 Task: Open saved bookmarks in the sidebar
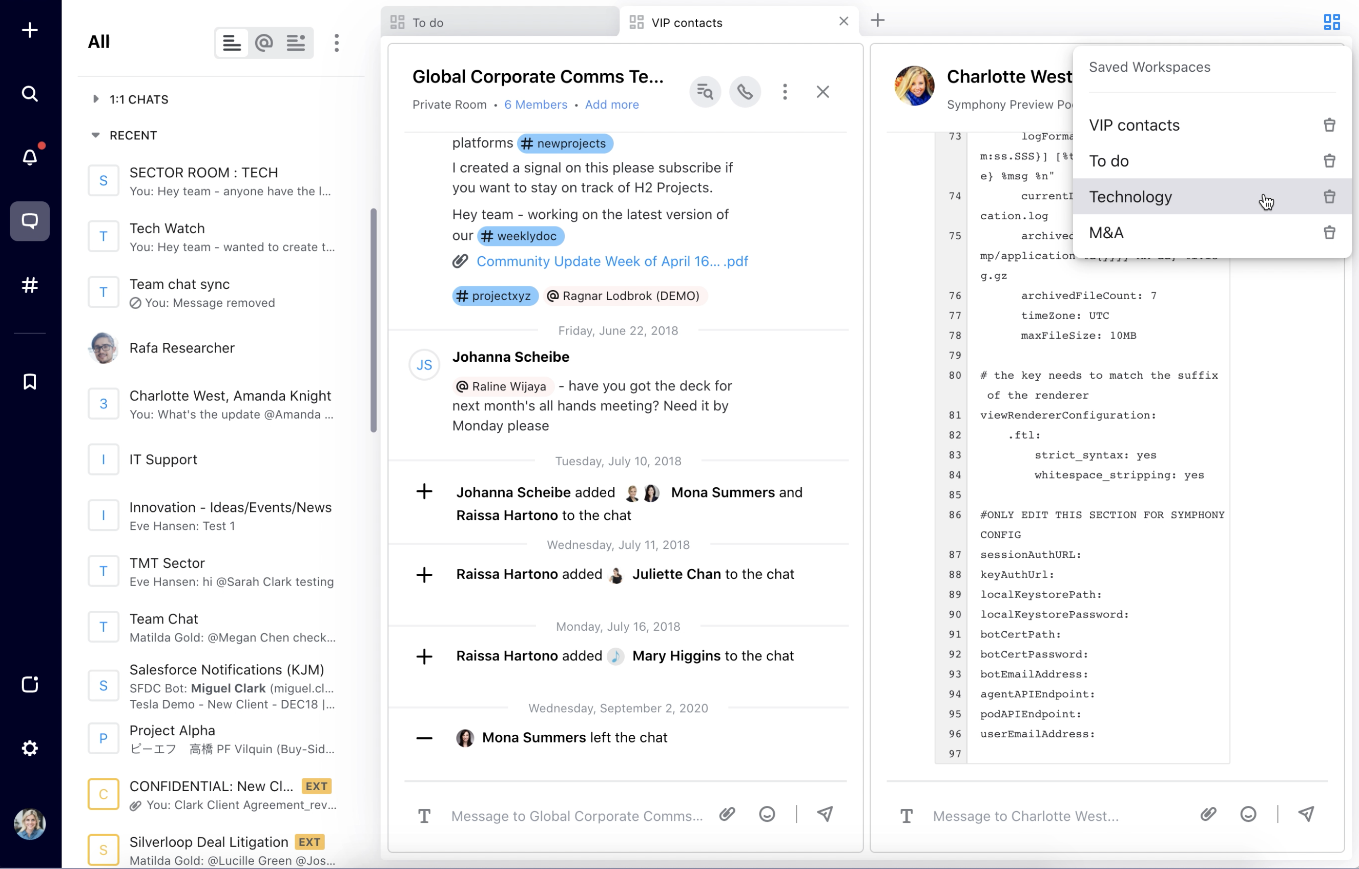coord(29,381)
